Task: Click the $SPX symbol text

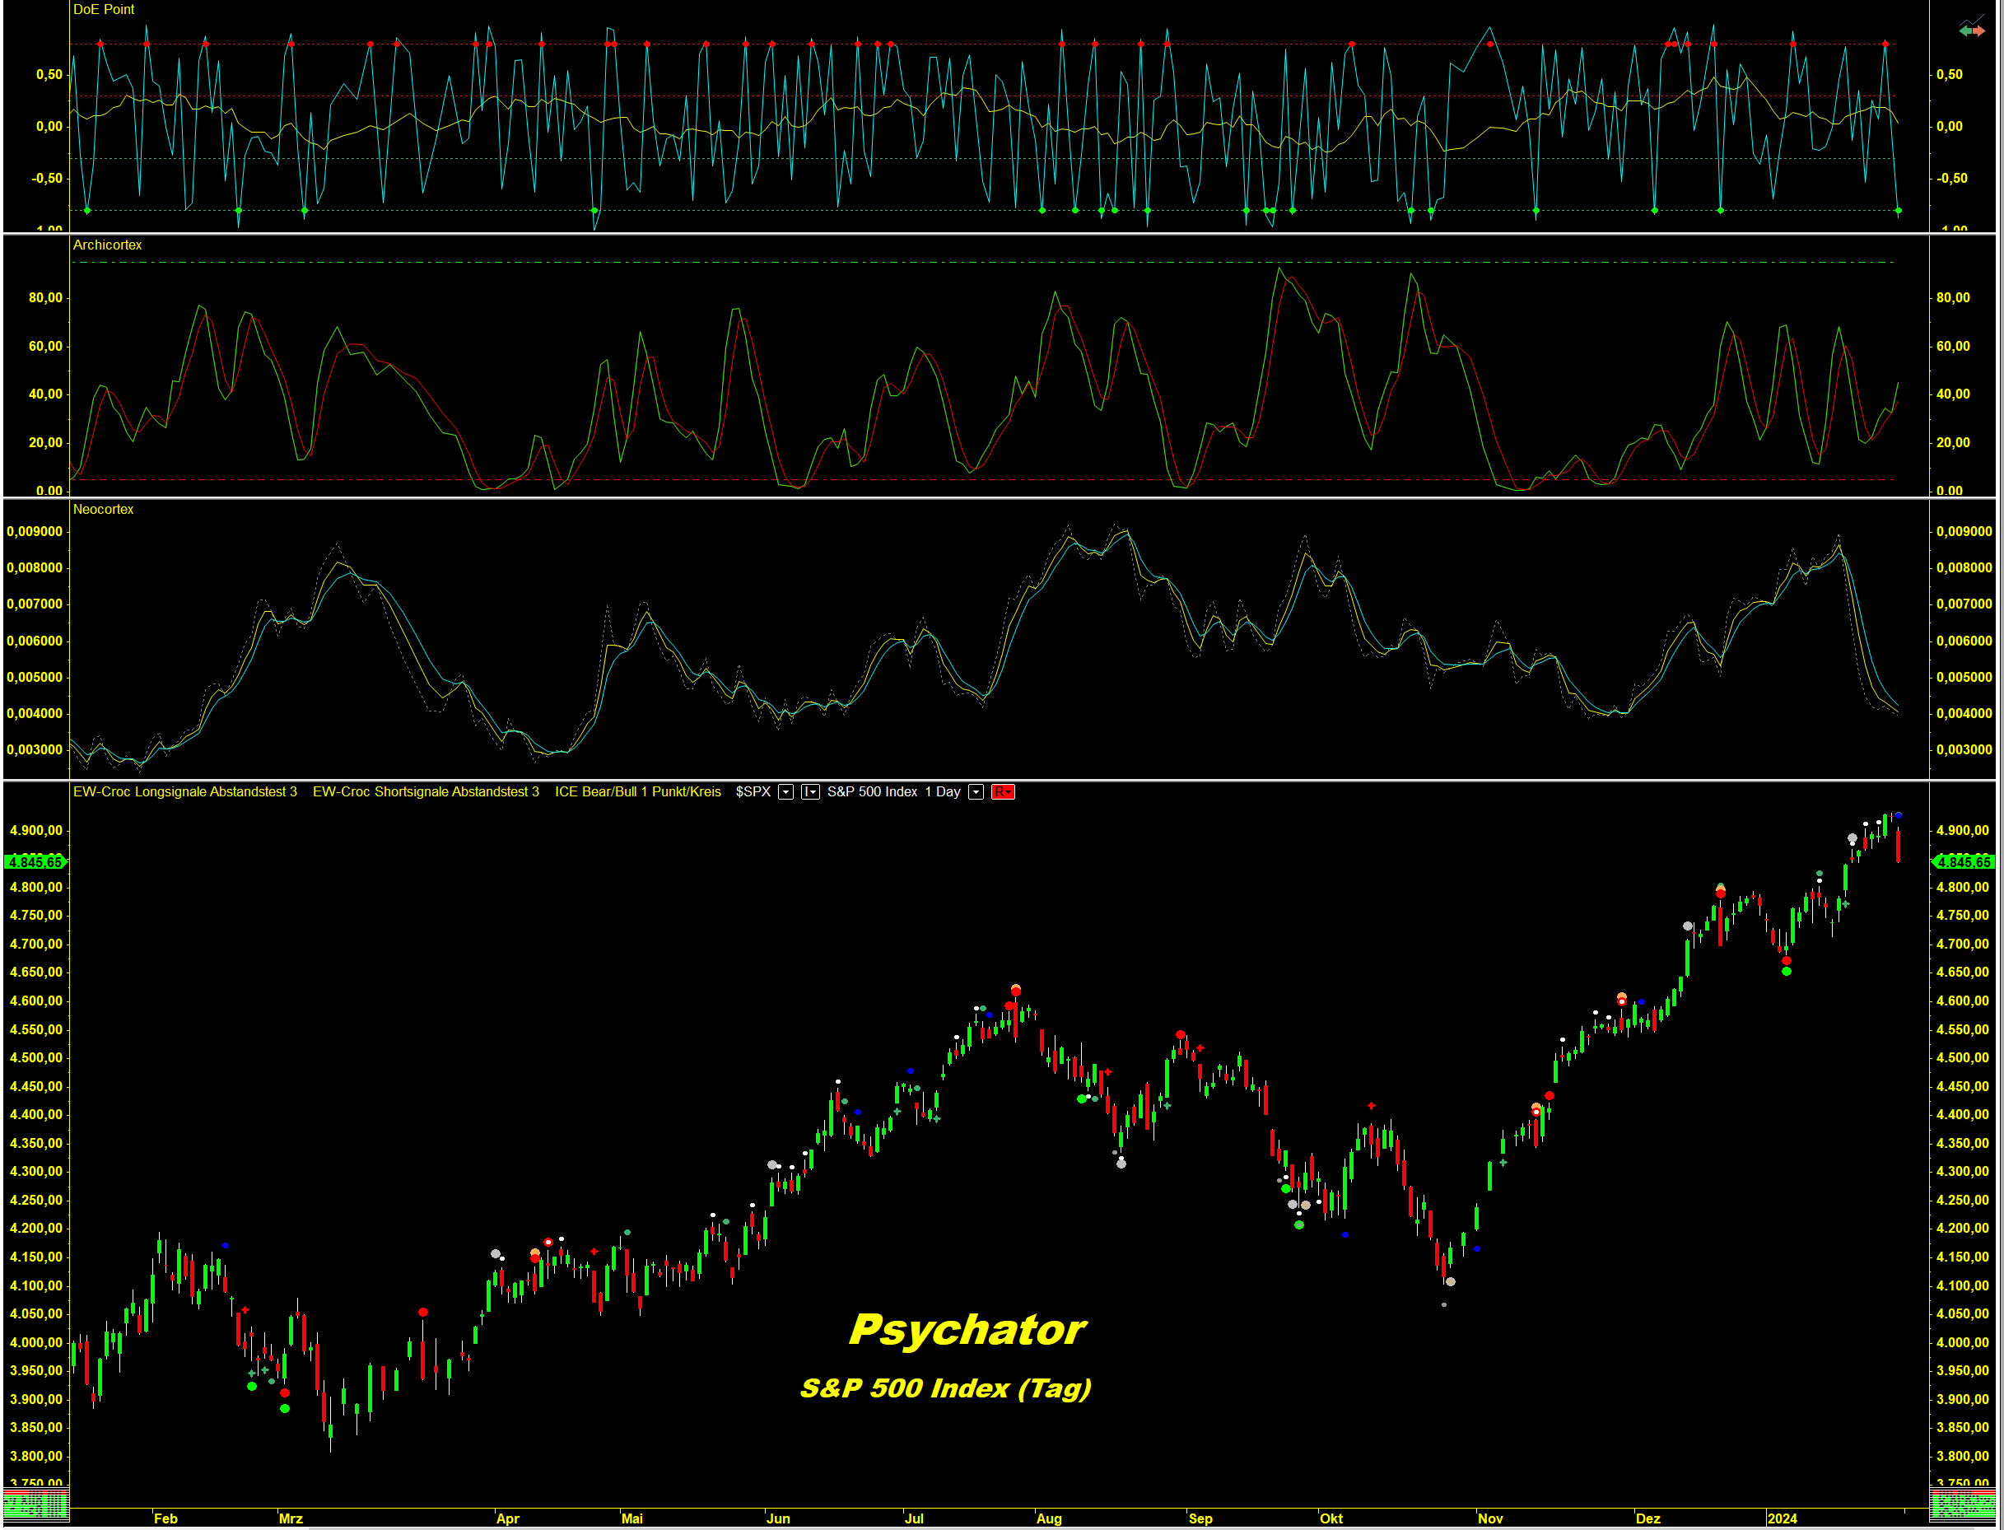Action: coord(753,792)
